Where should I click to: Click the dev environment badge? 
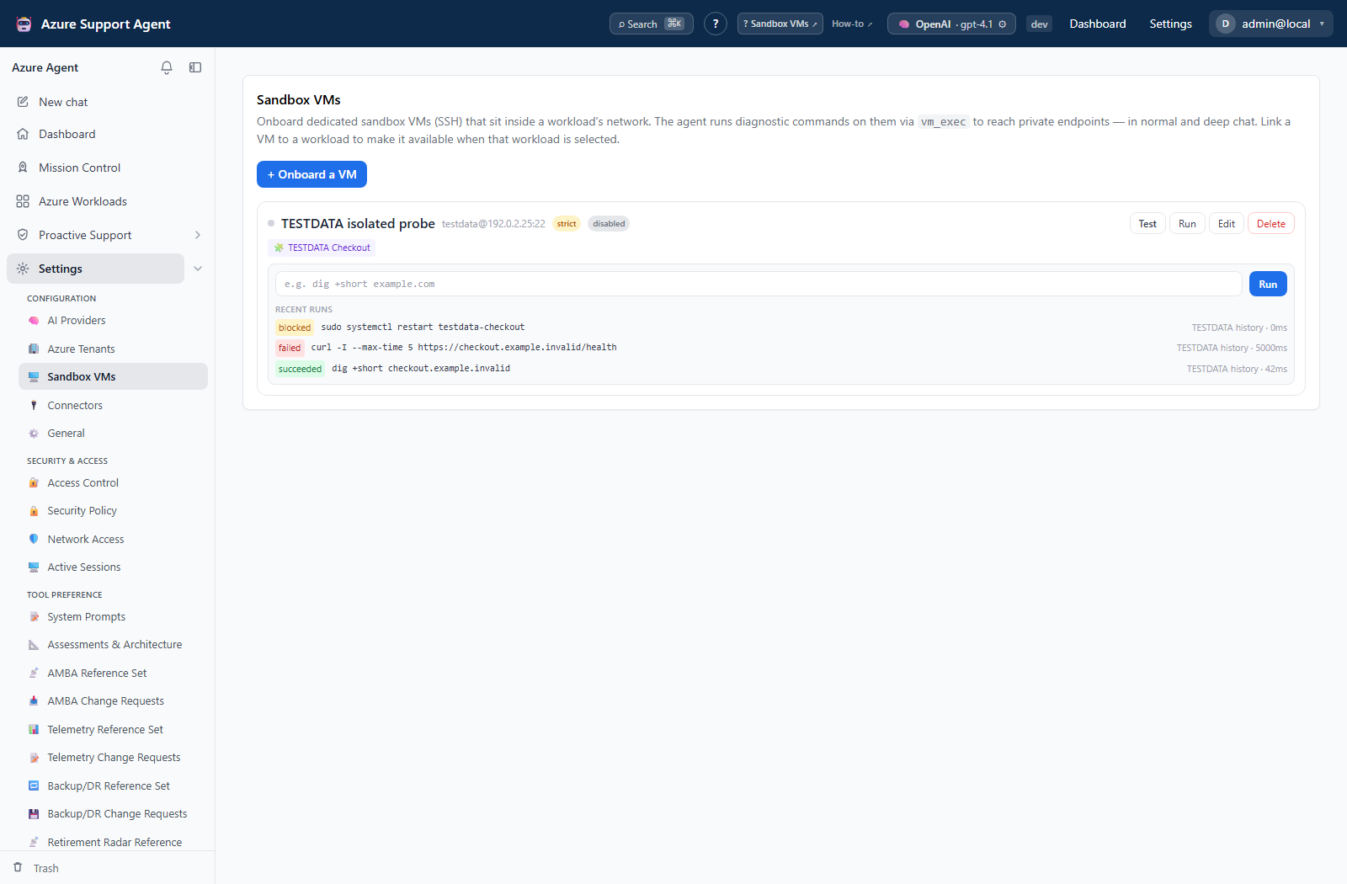pos(1040,24)
